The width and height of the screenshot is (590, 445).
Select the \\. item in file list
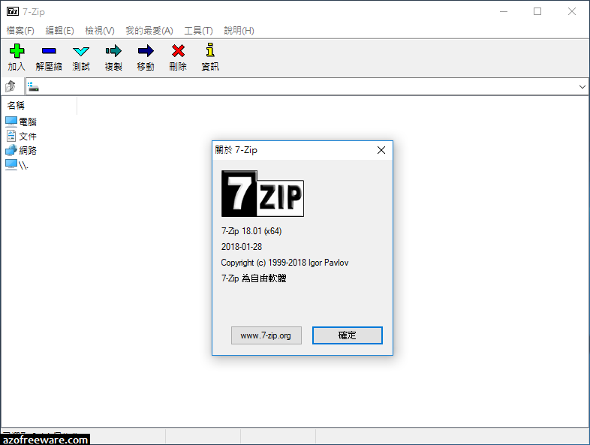pyautogui.click(x=17, y=165)
